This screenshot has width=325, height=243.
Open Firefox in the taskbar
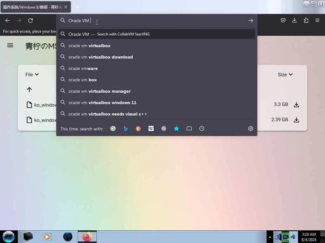(87, 237)
